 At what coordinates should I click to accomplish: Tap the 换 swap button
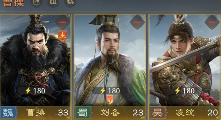coord(70,2)
